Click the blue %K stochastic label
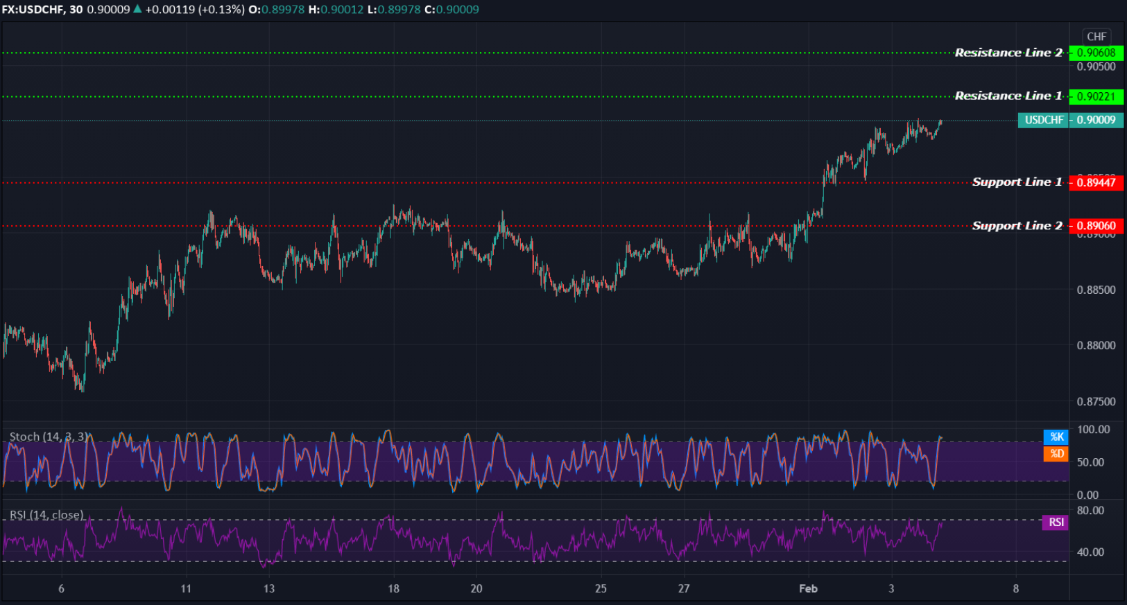The height and width of the screenshot is (605, 1127). tap(1056, 437)
